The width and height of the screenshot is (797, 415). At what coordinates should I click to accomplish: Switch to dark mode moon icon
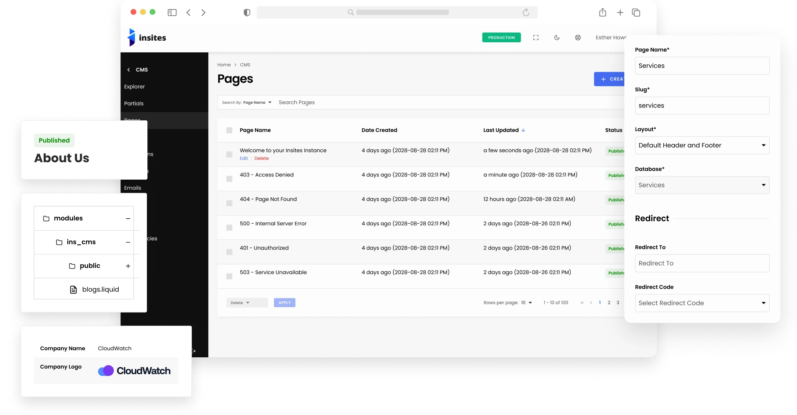(x=557, y=37)
